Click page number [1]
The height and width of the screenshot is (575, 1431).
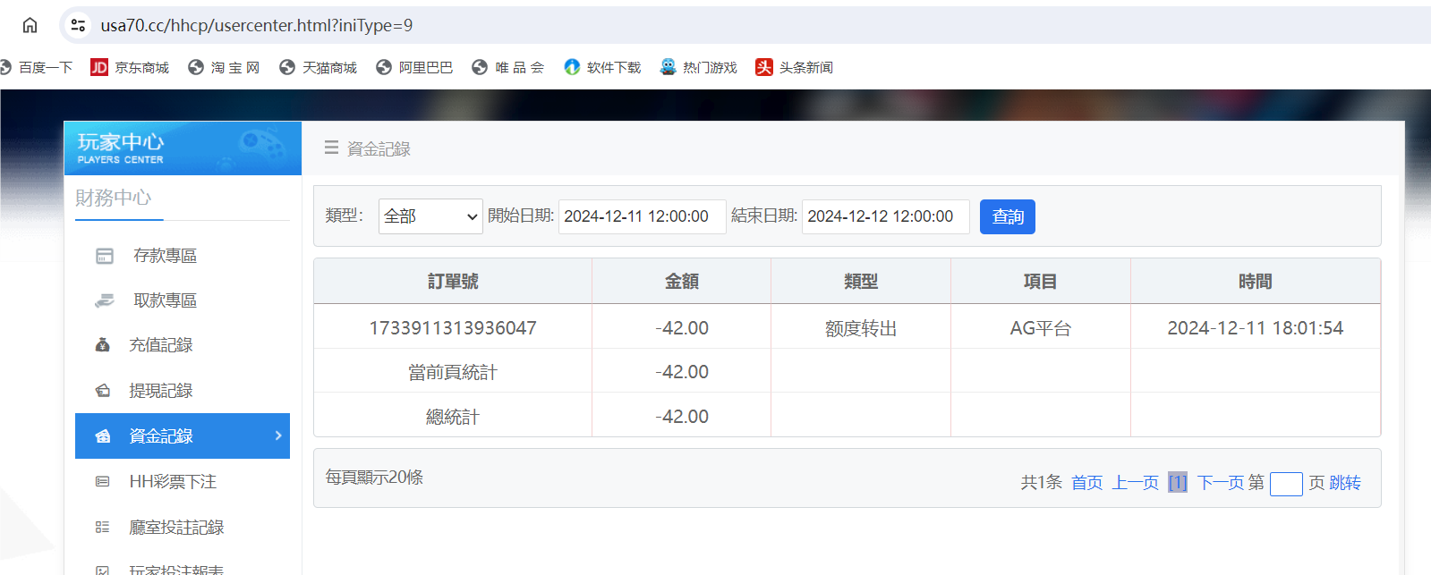(x=1178, y=483)
